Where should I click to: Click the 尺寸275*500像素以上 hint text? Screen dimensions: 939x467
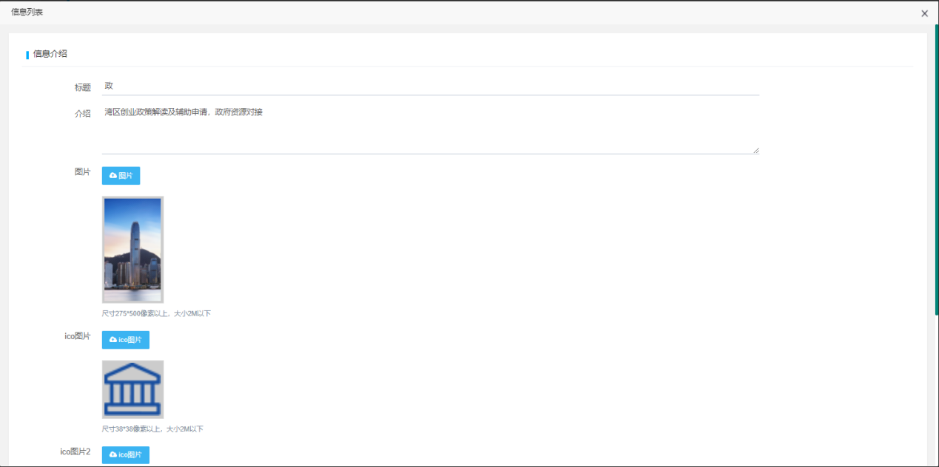pyautogui.click(x=156, y=314)
